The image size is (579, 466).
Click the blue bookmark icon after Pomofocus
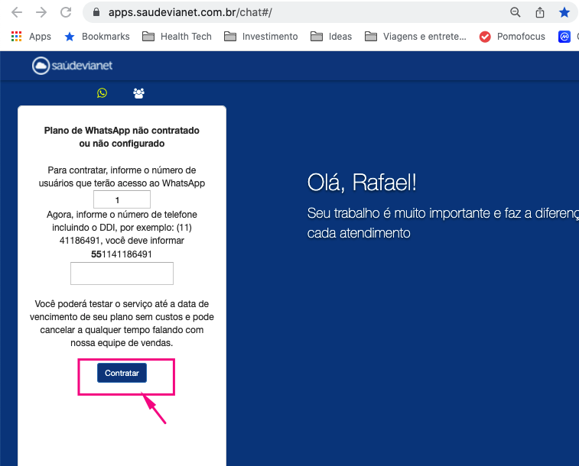click(x=564, y=37)
